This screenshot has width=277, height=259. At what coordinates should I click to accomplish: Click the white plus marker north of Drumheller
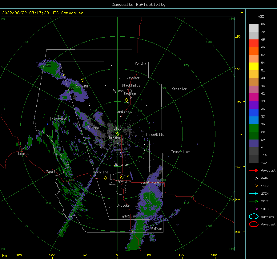click(174, 124)
